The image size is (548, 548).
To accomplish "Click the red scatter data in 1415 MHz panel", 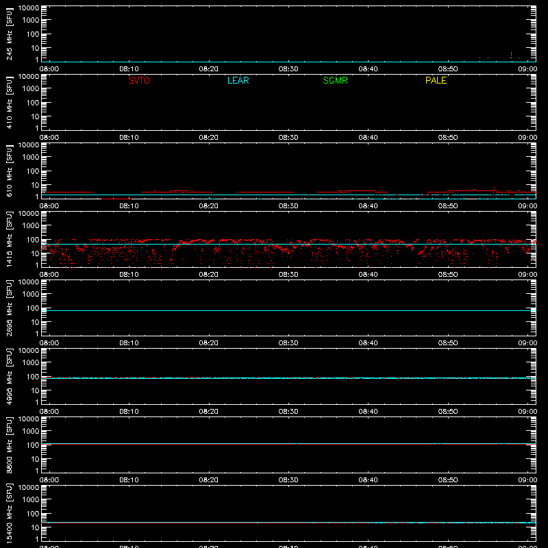I will [288, 253].
